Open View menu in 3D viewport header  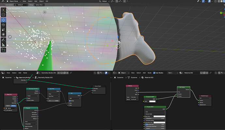tap(24, 1)
